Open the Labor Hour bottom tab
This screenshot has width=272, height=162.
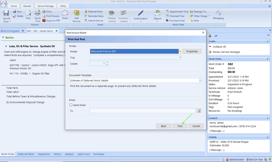84,154
